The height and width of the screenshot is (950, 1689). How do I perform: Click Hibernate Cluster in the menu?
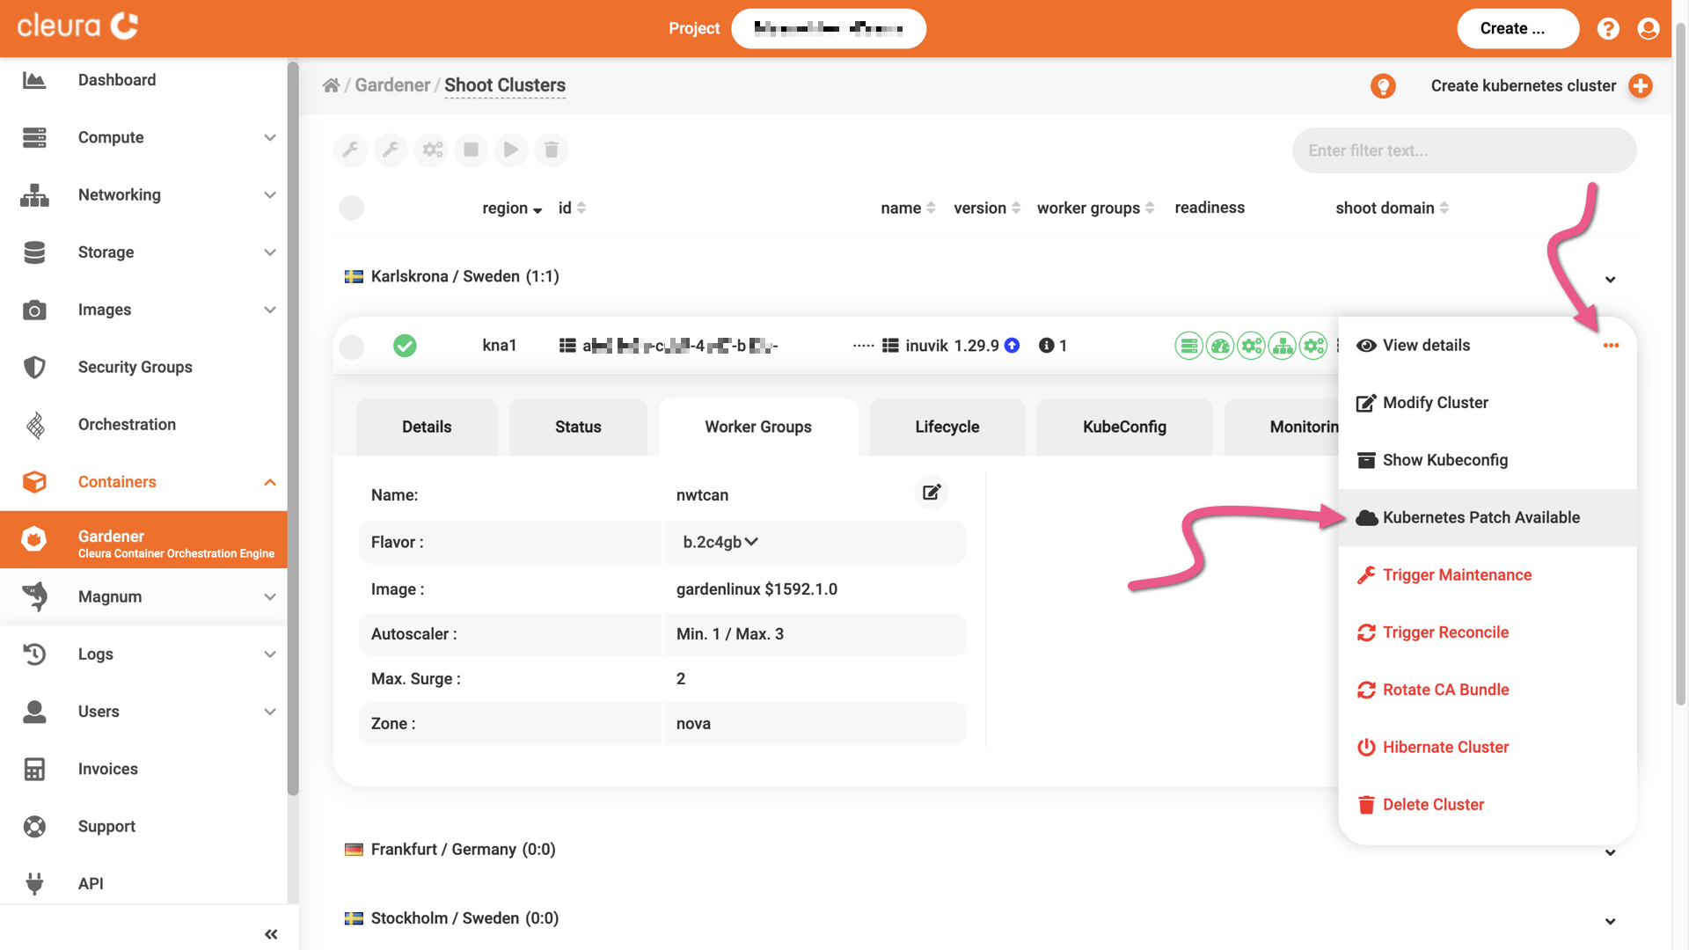tap(1445, 747)
